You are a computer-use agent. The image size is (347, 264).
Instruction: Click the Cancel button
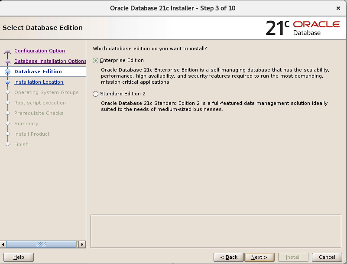coord(327,257)
